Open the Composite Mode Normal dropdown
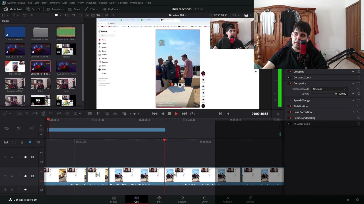 pos(329,89)
